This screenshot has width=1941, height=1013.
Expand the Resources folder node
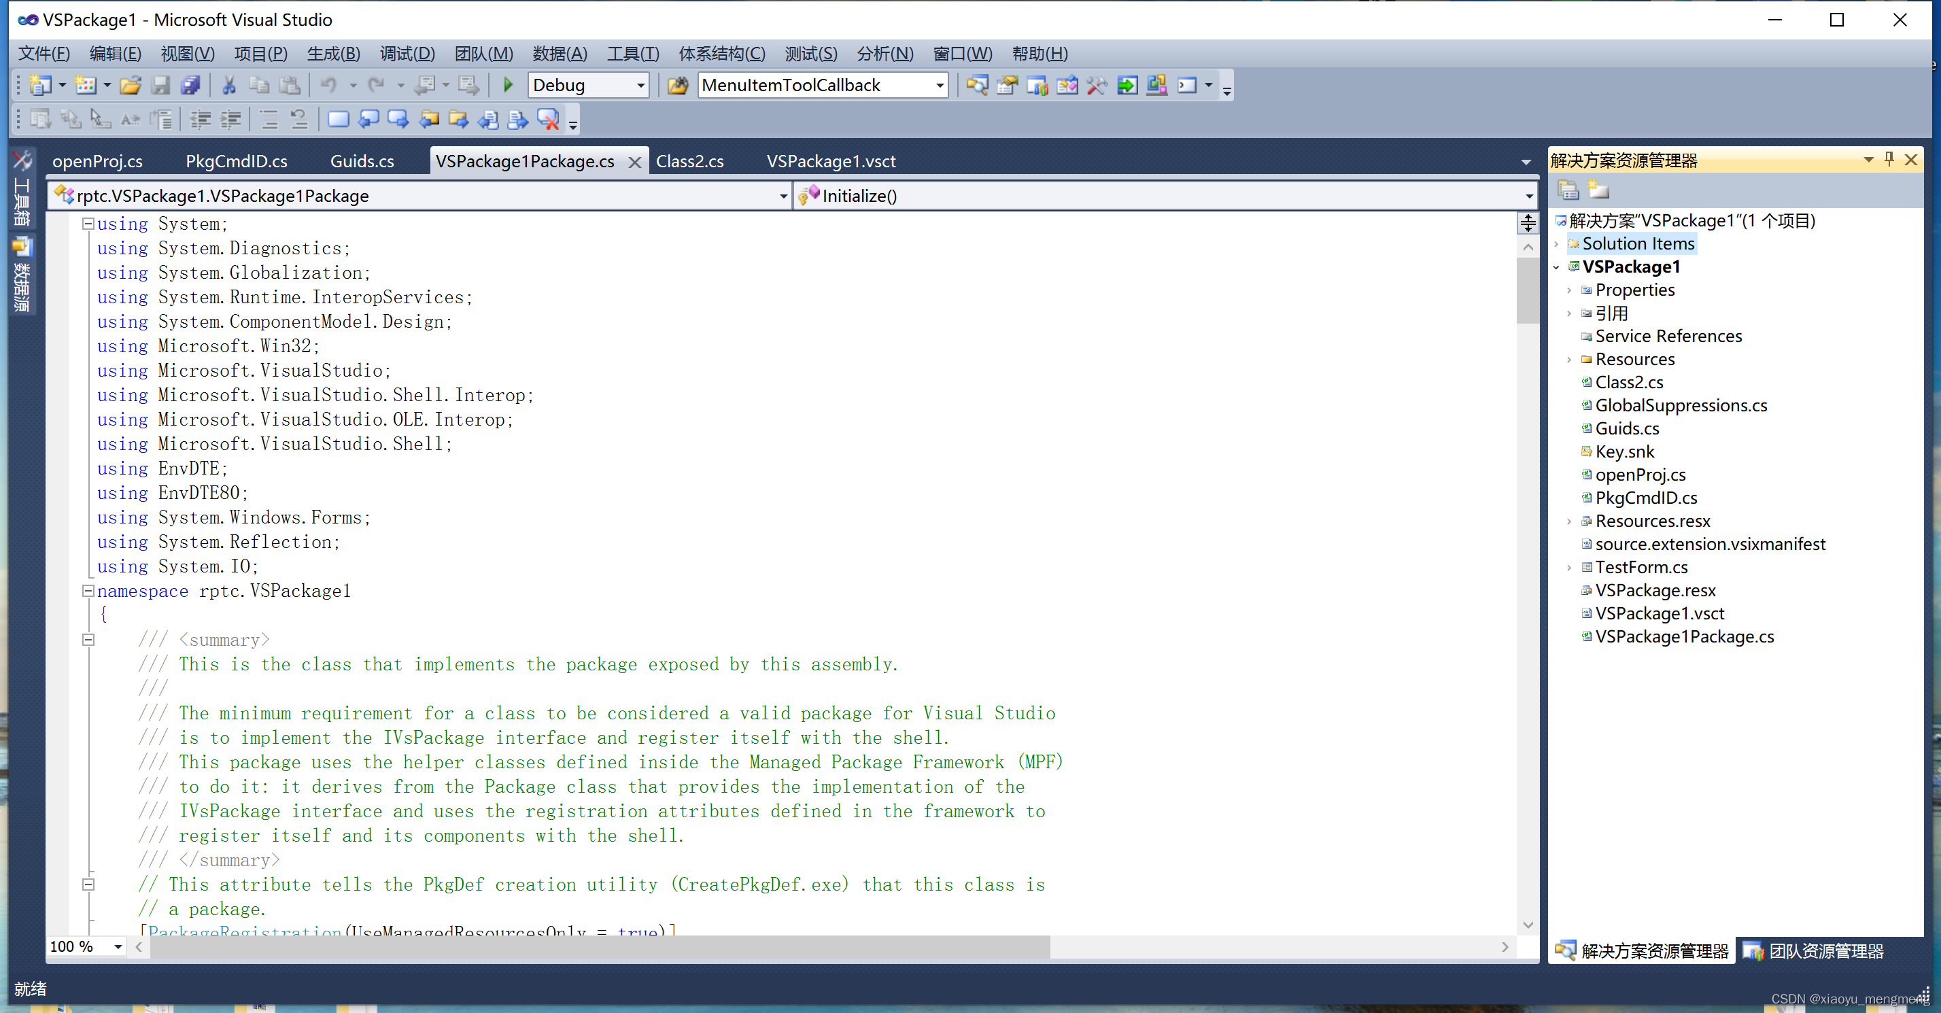[x=1570, y=360]
